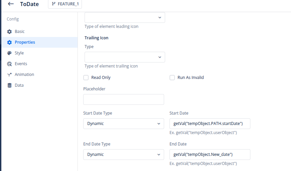This screenshot has height=171, width=291.
Task: Open the FEATURE_1 branch selector
Action: point(65,4)
